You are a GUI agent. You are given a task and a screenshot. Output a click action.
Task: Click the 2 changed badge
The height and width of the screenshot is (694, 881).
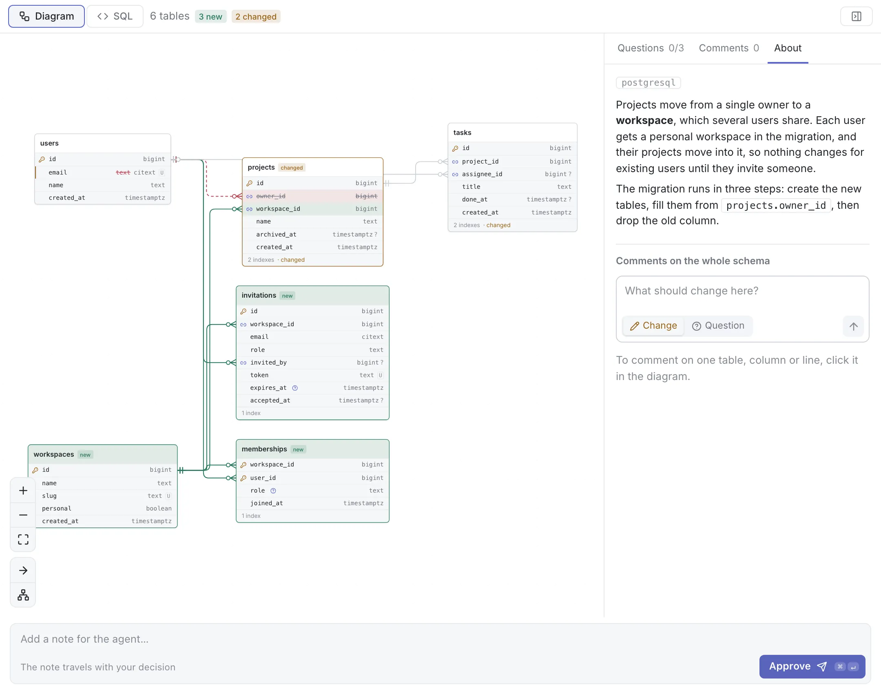click(x=256, y=17)
